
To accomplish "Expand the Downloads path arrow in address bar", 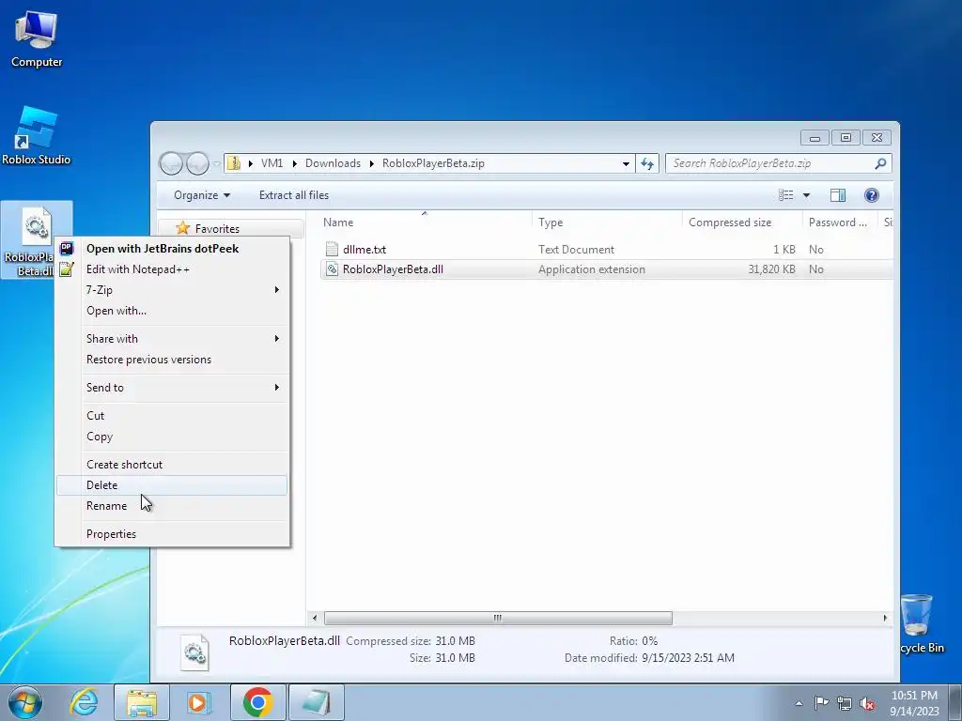I will pos(372,163).
